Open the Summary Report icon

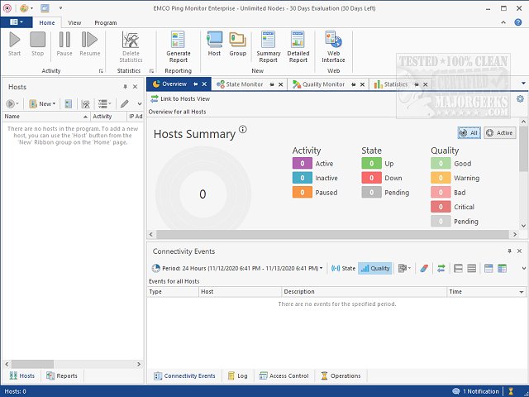pyautogui.click(x=269, y=46)
